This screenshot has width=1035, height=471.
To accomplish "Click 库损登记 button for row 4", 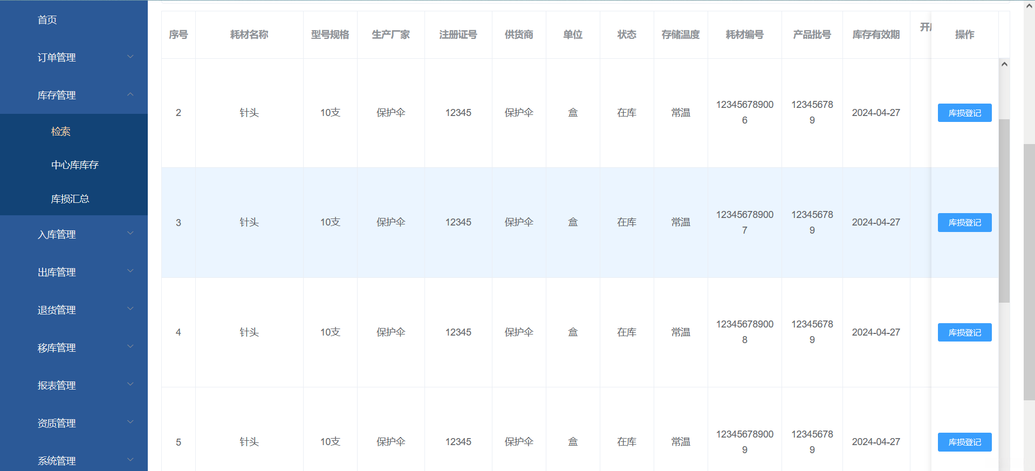I will tap(964, 332).
